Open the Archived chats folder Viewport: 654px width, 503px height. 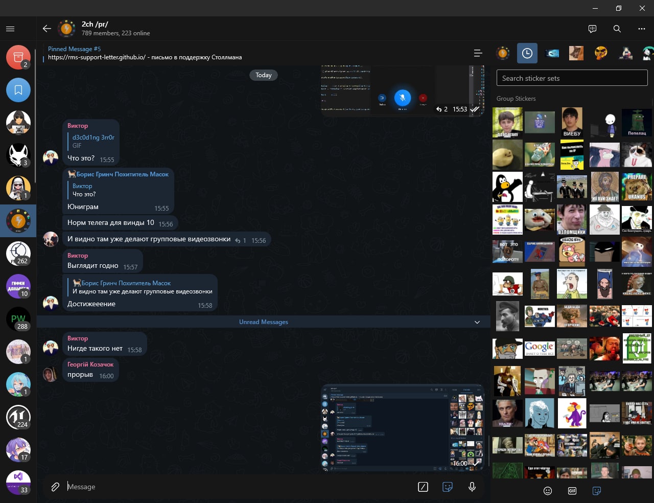[x=18, y=57]
